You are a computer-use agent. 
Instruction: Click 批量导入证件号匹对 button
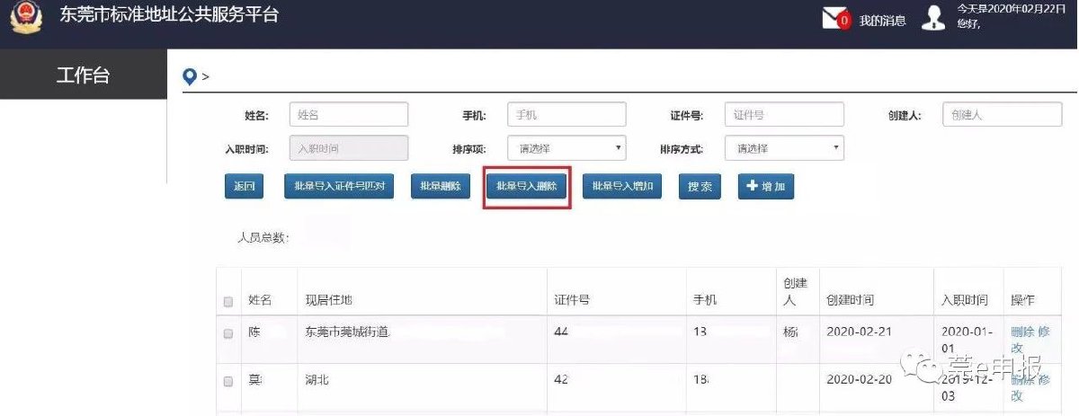click(x=339, y=187)
